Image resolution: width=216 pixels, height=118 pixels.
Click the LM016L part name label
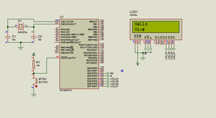click(133, 15)
